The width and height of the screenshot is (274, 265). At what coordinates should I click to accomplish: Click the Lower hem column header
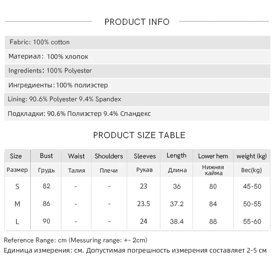(x=213, y=156)
